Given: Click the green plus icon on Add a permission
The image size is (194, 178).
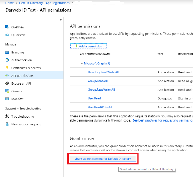Looking at the screenshot, I should [76, 46].
